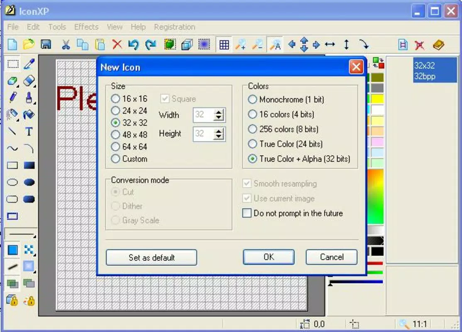Click the New file toolbar icon
Image resolution: width=462 pixels, height=332 pixels.
click(12, 45)
